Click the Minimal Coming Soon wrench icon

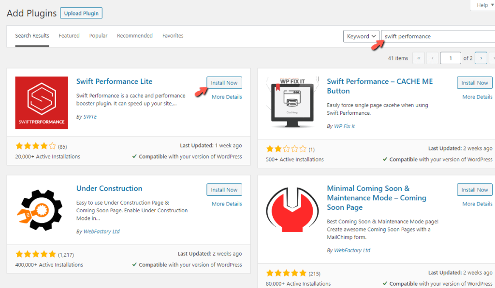coord(292,210)
